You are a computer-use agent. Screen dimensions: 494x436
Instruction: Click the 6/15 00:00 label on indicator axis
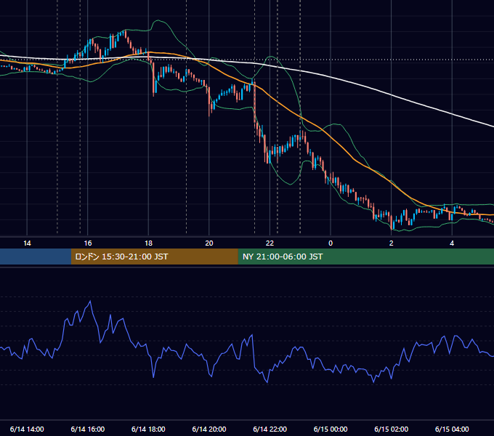[331, 429]
